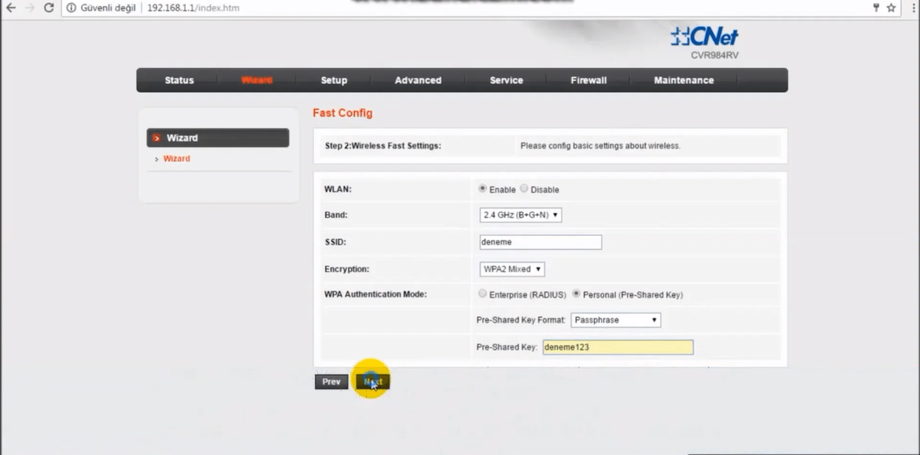Choose Enterprise (RADIUS) authentication mode
Image resolution: width=920 pixels, height=455 pixels.
tap(482, 294)
